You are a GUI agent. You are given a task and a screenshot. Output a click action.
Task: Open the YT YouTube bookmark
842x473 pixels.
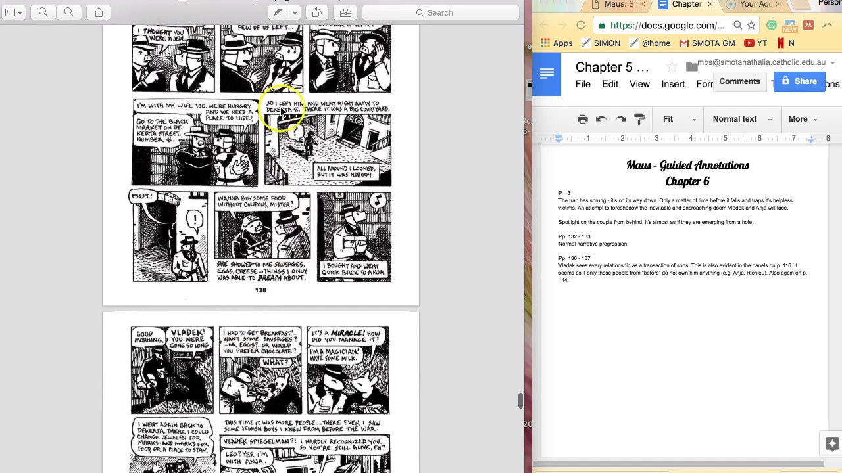(756, 43)
